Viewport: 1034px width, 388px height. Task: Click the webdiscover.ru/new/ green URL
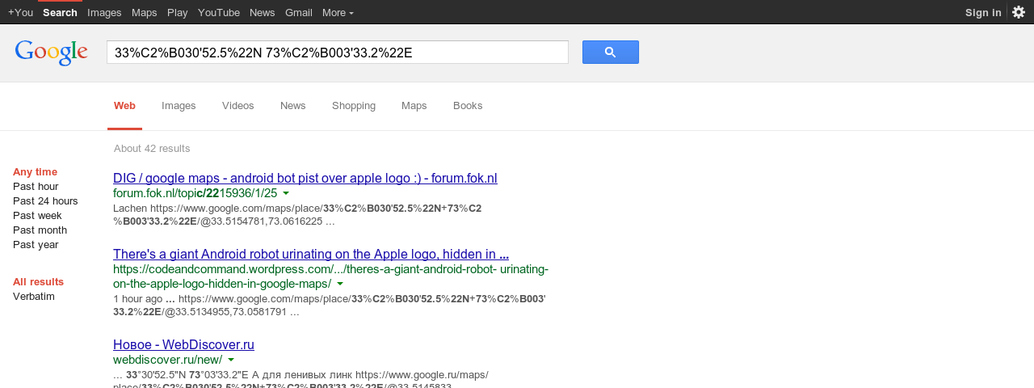(167, 361)
